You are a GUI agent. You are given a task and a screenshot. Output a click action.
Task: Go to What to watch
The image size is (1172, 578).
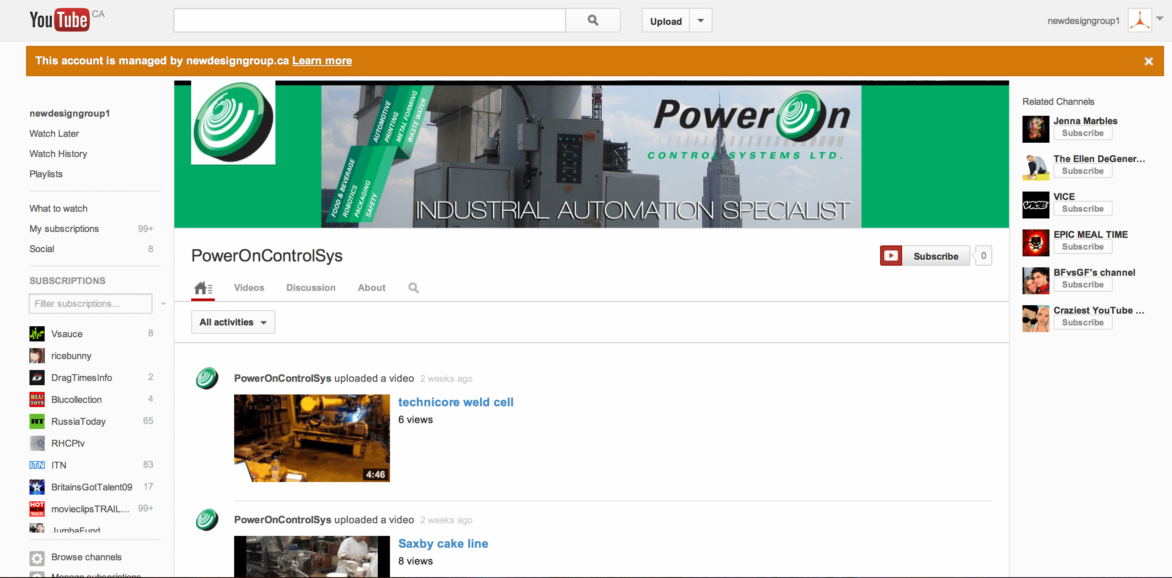click(58, 209)
